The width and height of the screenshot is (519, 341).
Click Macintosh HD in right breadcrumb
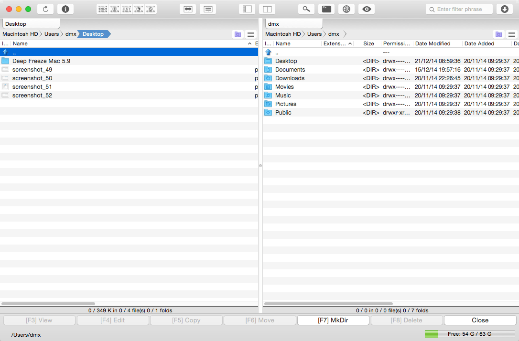click(283, 34)
